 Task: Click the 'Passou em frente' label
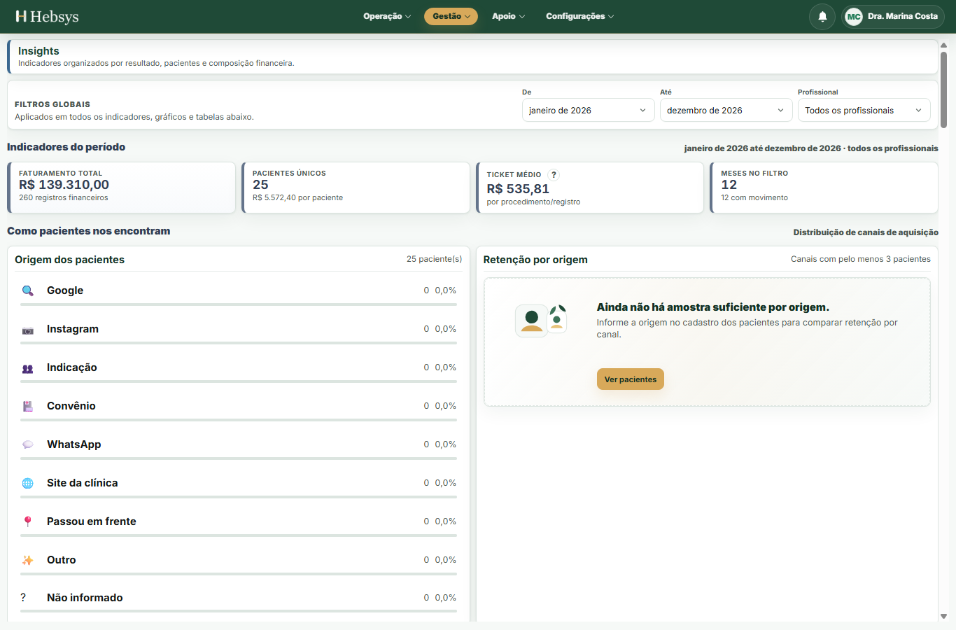(x=92, y=521)
